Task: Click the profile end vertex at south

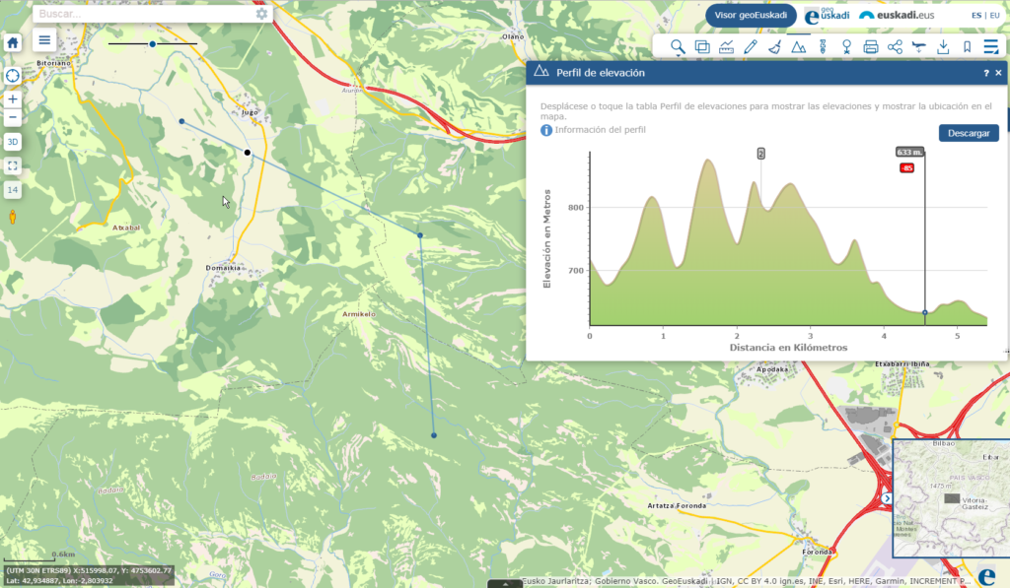Action: 434,435
